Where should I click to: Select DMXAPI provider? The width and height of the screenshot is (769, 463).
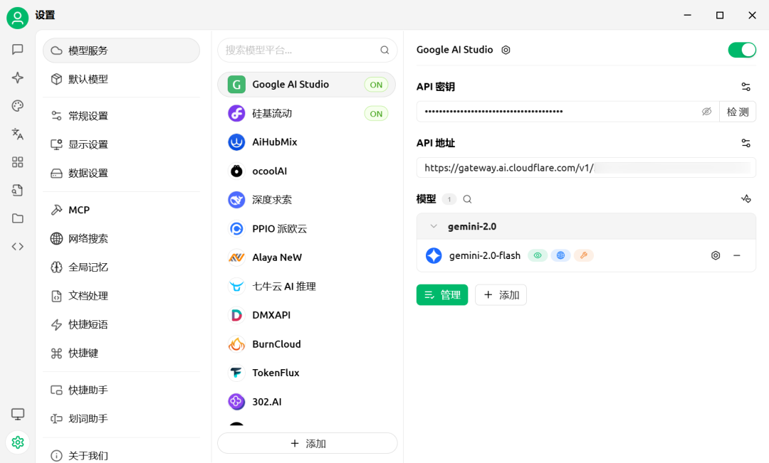[x=306, y=315]
